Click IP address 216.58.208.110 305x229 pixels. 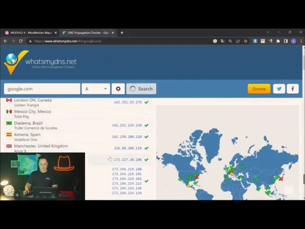click(x=128, y=148)
